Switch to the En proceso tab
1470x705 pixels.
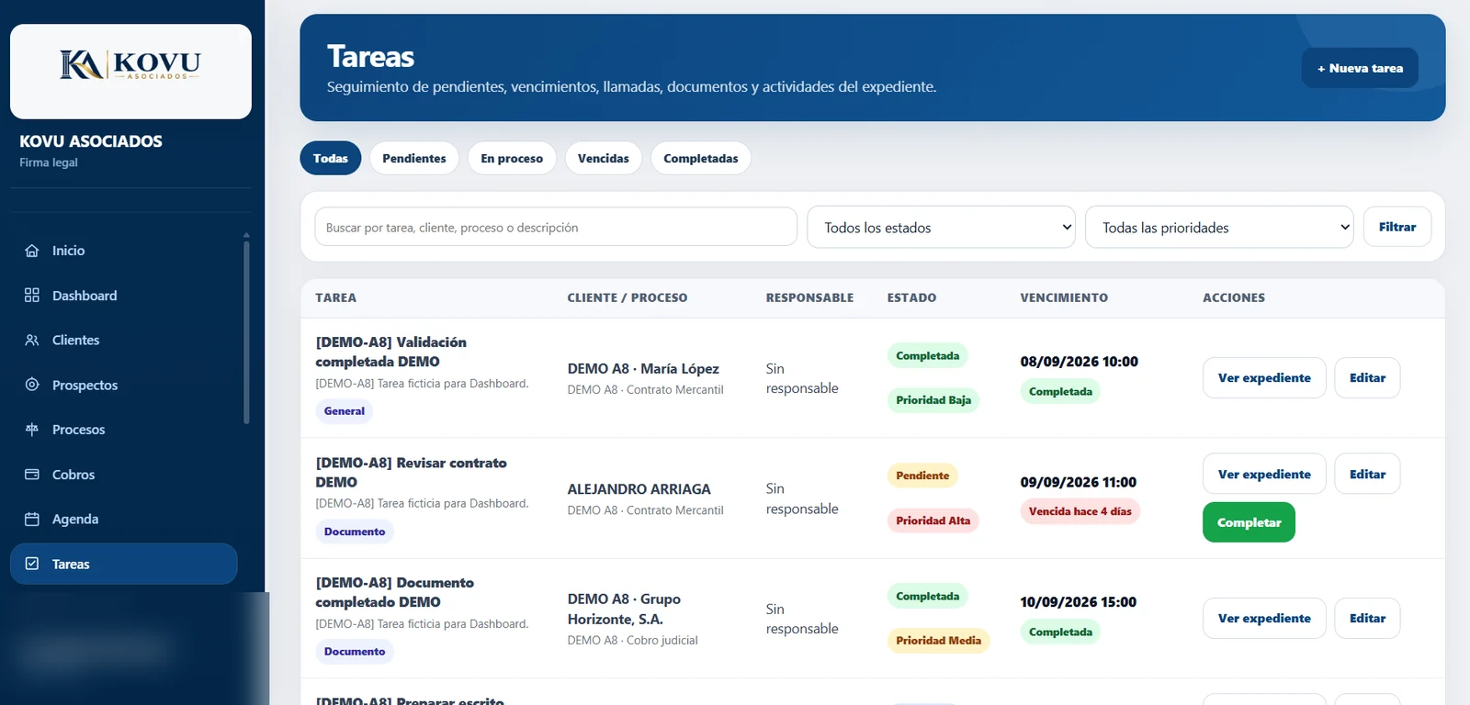(x=512, y=158)
